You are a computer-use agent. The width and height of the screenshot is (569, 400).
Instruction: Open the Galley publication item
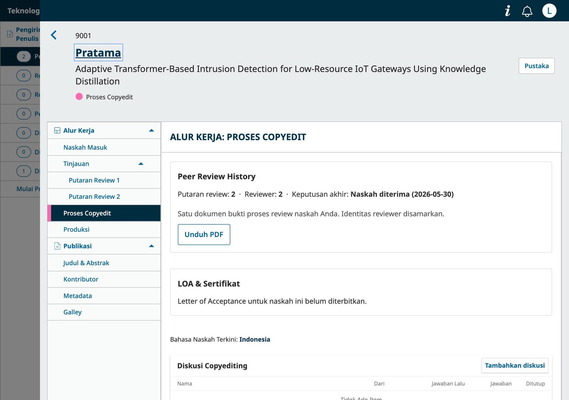[104, 312]
